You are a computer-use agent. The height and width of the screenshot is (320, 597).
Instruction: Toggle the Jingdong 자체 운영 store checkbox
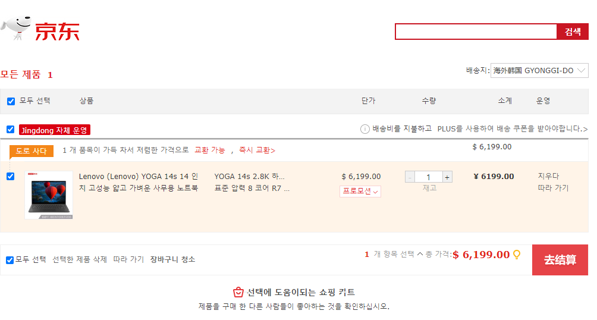click(11, 130)
